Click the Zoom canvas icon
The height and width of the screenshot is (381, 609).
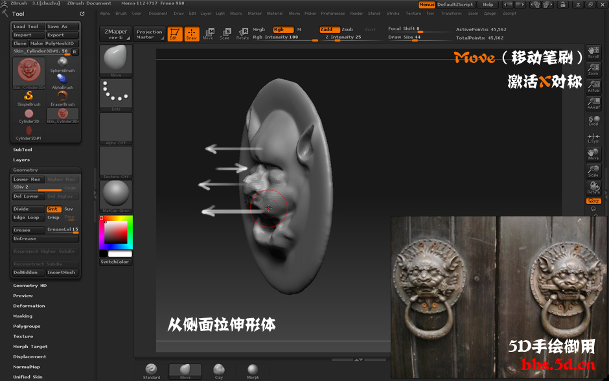pyautogui.click(x=593, y=69)
